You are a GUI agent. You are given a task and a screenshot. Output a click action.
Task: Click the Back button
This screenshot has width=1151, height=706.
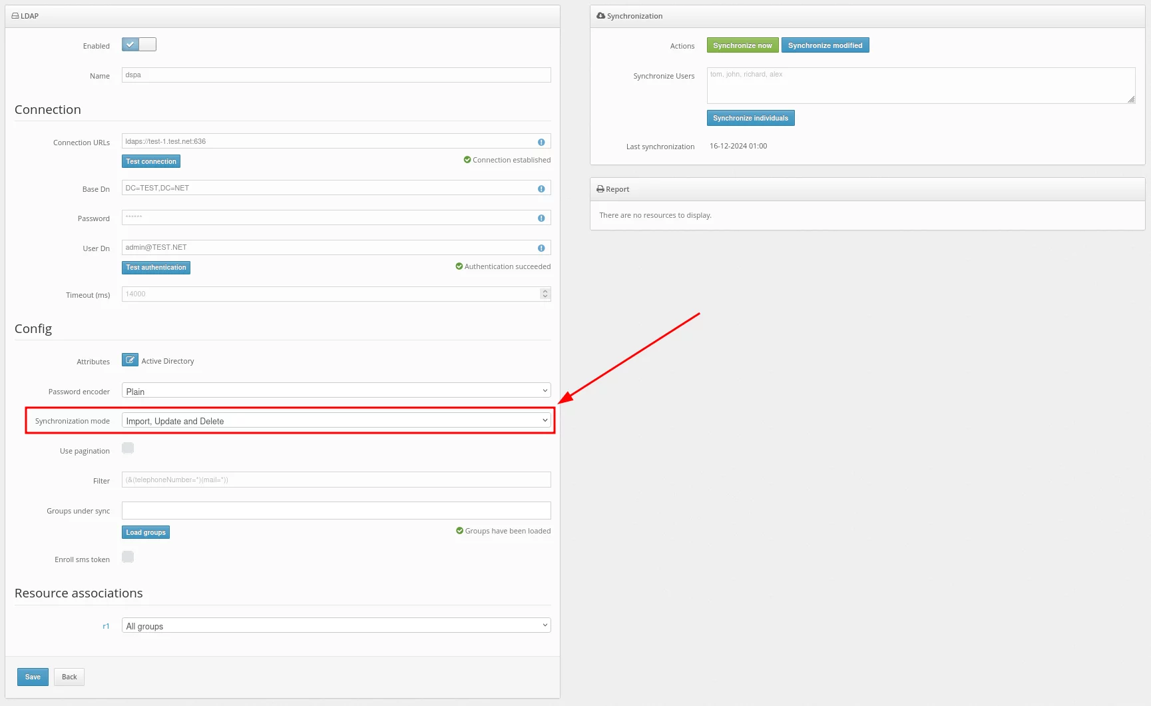[69, 677]
